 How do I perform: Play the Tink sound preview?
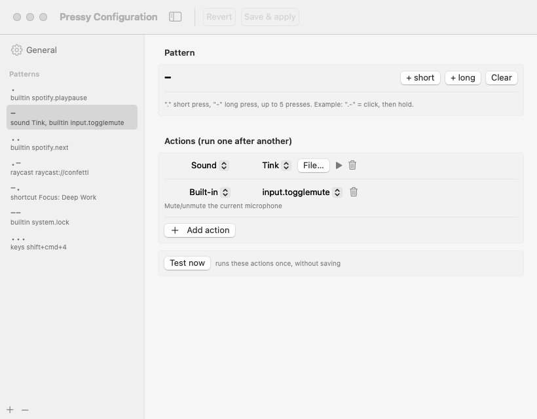pyautogui.click(x=339, y=166)
